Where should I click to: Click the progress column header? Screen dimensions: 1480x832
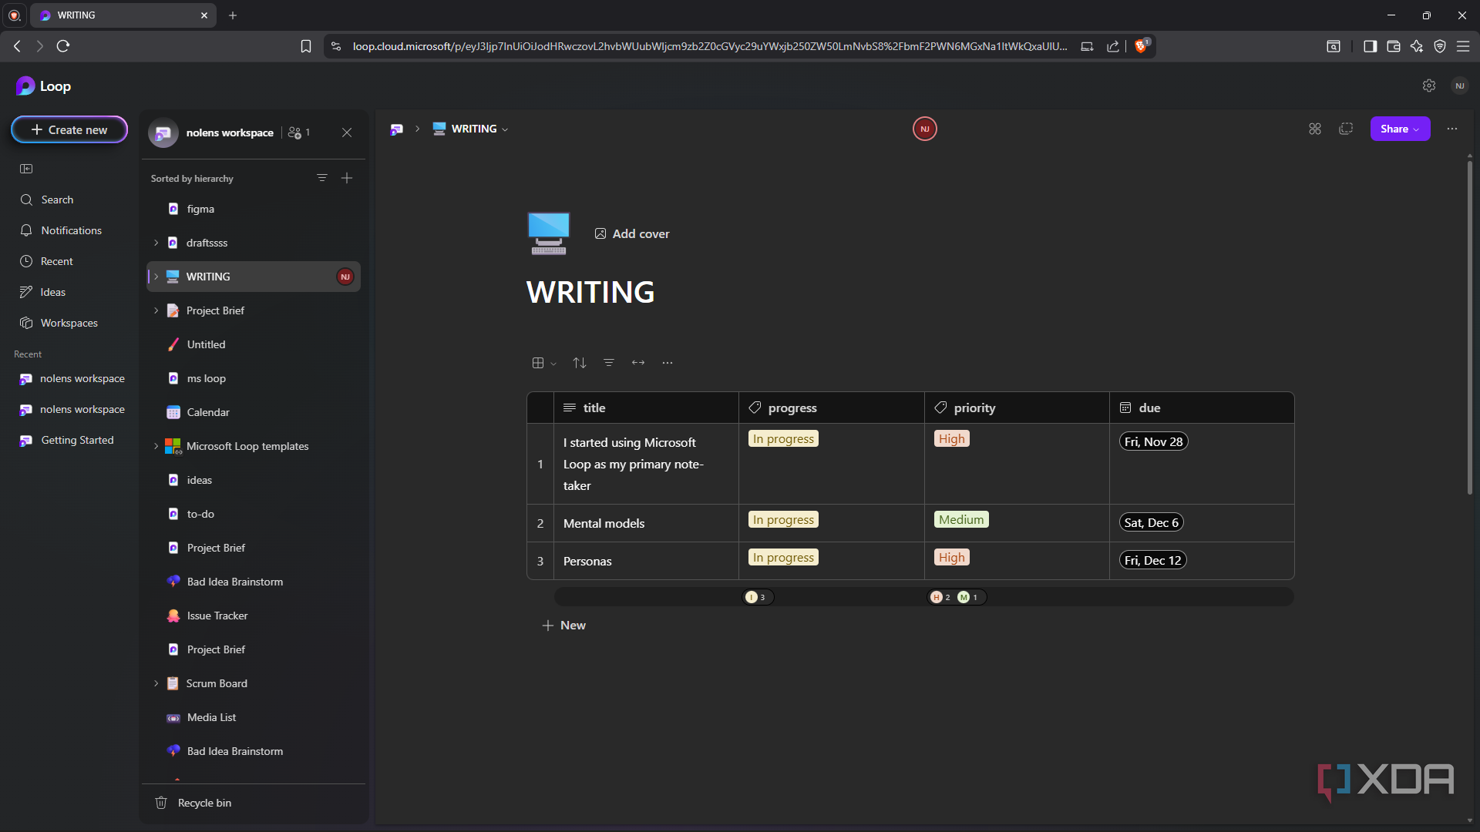[832, 408]
